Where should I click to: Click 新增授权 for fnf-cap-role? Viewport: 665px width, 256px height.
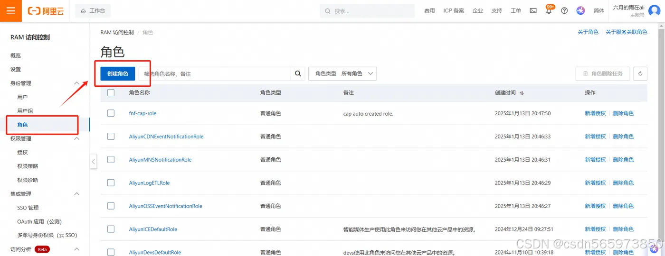595,113
